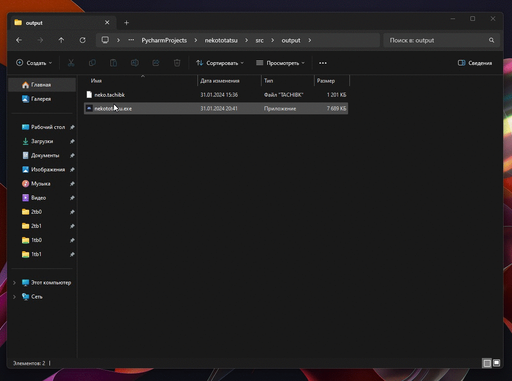Expand the Этот компьютер tree node
Image resolution: width=512 pixels, height=381 pixels.
15,283
